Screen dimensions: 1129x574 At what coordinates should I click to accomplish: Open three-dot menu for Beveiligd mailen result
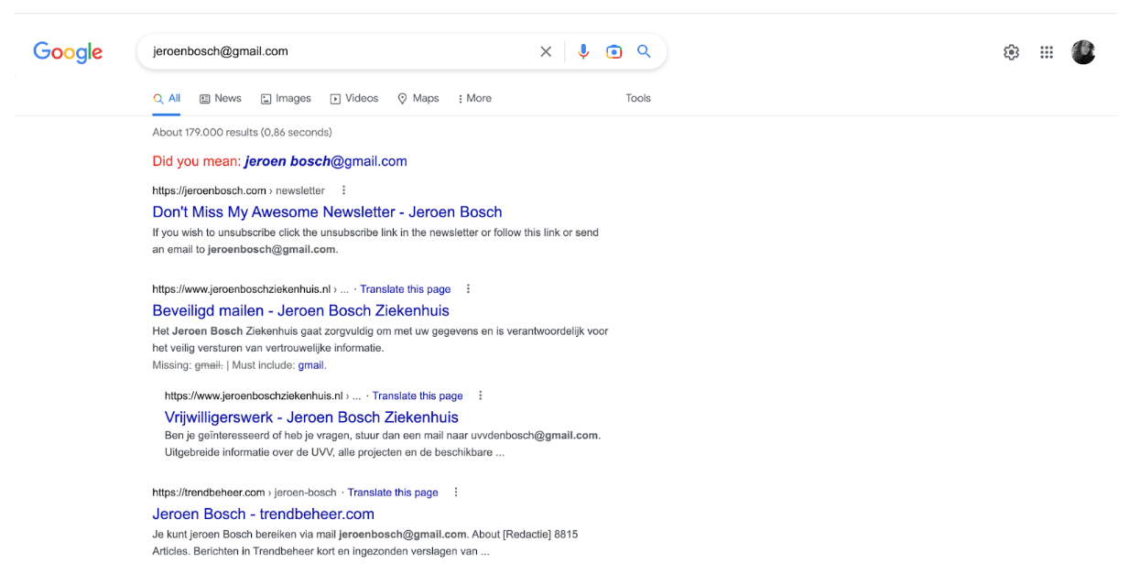point(469,289)
